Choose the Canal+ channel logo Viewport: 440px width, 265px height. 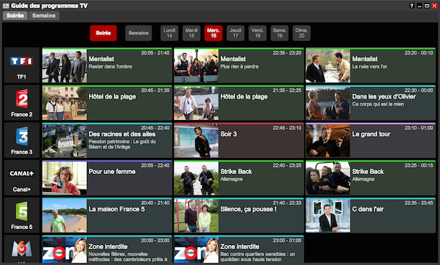[x=21, y=173]
